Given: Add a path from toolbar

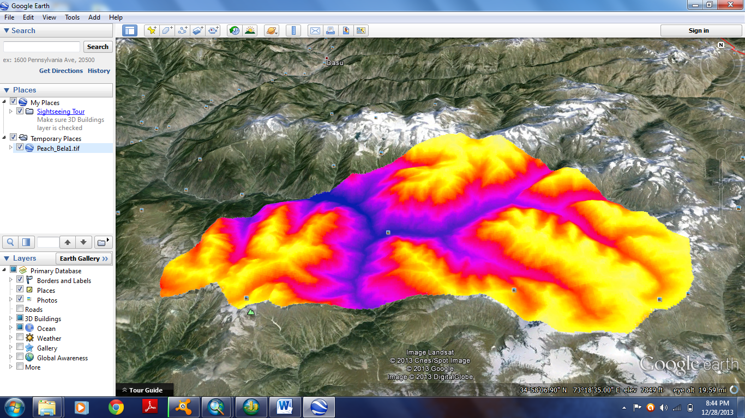Looking at the screenshot, I should pos(182,30).
